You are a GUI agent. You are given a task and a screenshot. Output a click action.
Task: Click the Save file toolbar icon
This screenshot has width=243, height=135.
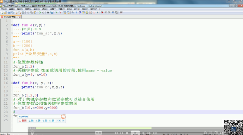pos(9,13)
